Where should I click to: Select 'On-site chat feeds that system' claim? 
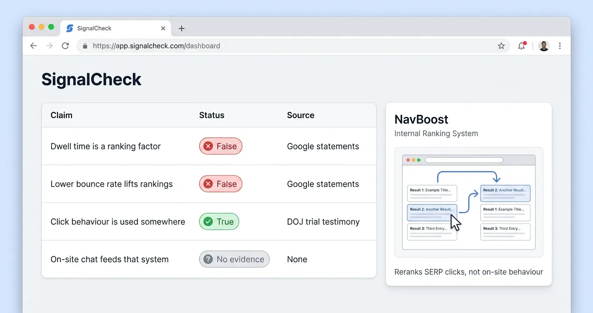coord(110,259)
